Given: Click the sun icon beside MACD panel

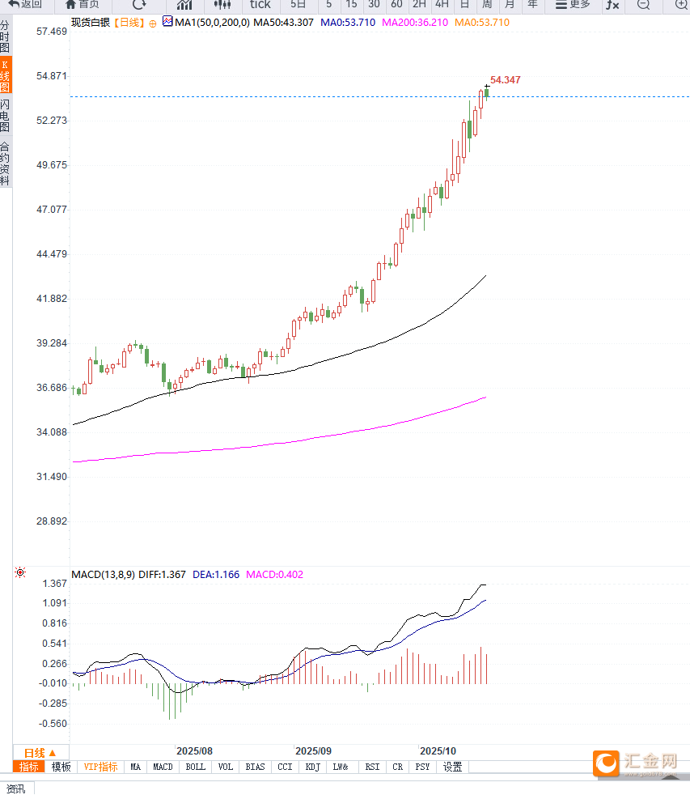Looking at the screenshot, I should 19,573.
